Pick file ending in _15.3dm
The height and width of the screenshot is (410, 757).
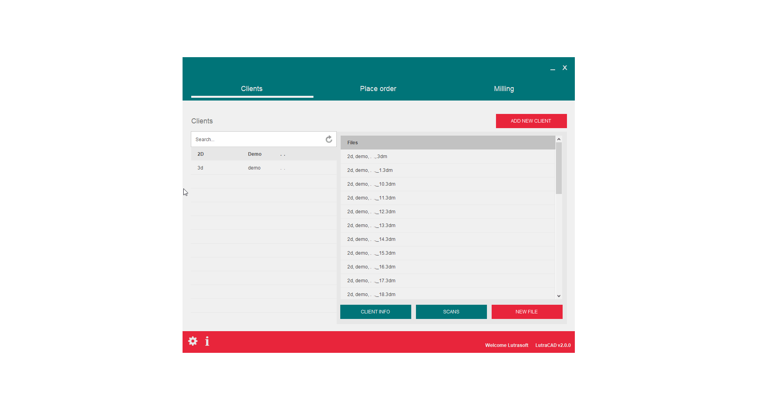[371, 253]
